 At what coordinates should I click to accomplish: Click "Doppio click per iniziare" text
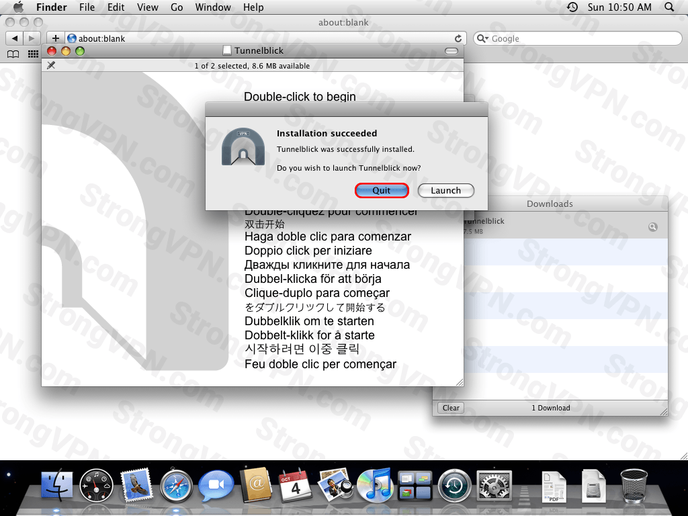[308, 251]
